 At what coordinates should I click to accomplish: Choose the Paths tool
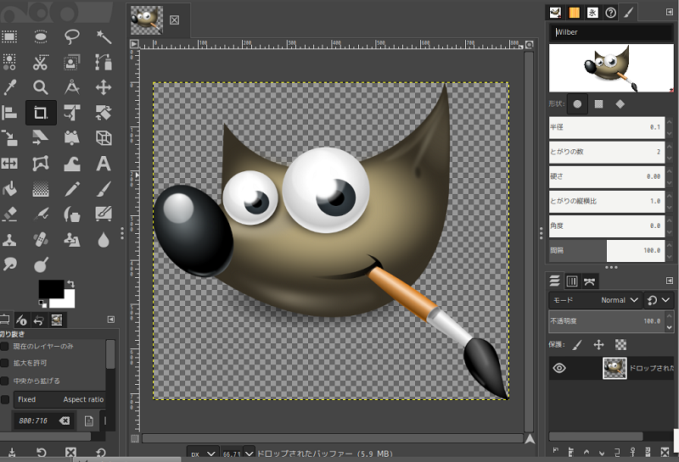coord(104,62)
